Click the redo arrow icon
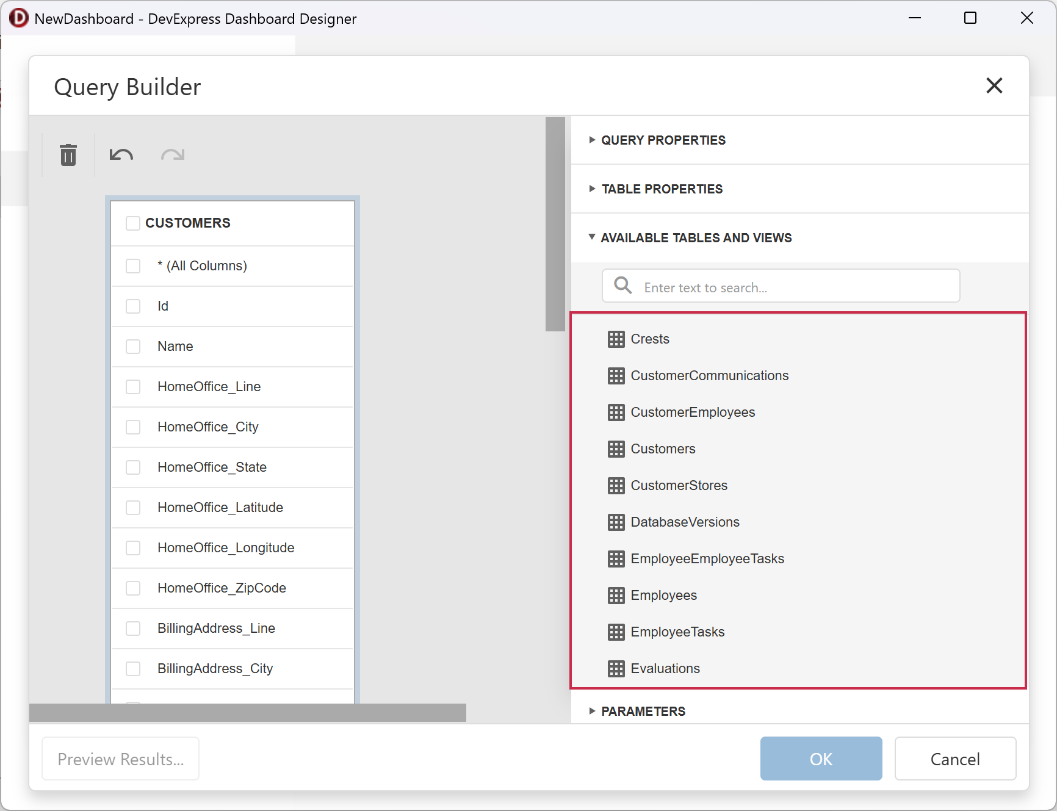The height and width of the screenshot is (811, 1057). pyautogui.click(x=173, y=155)
